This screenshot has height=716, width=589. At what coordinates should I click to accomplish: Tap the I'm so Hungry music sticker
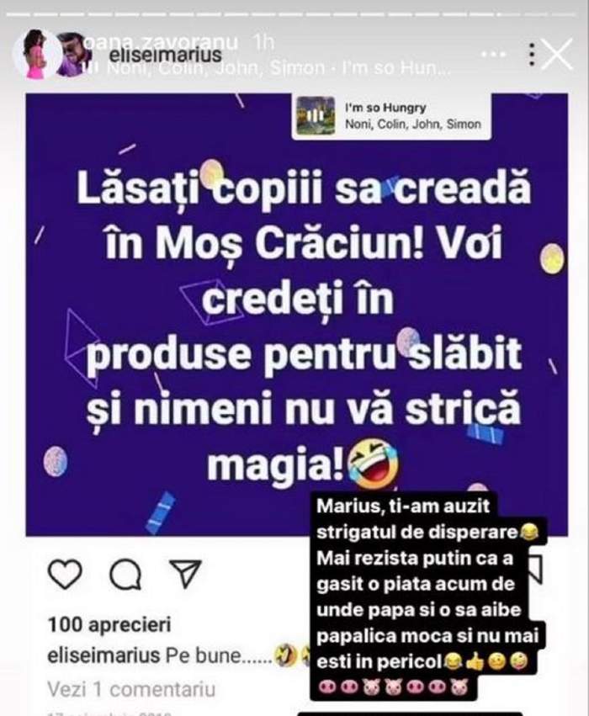tap(391, 116)
